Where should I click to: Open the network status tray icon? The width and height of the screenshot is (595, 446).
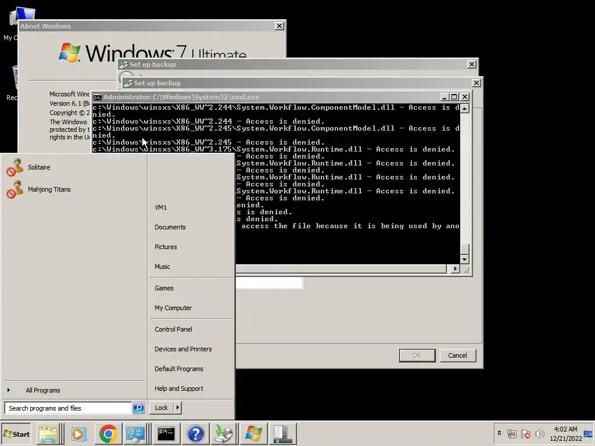[512, 434]
